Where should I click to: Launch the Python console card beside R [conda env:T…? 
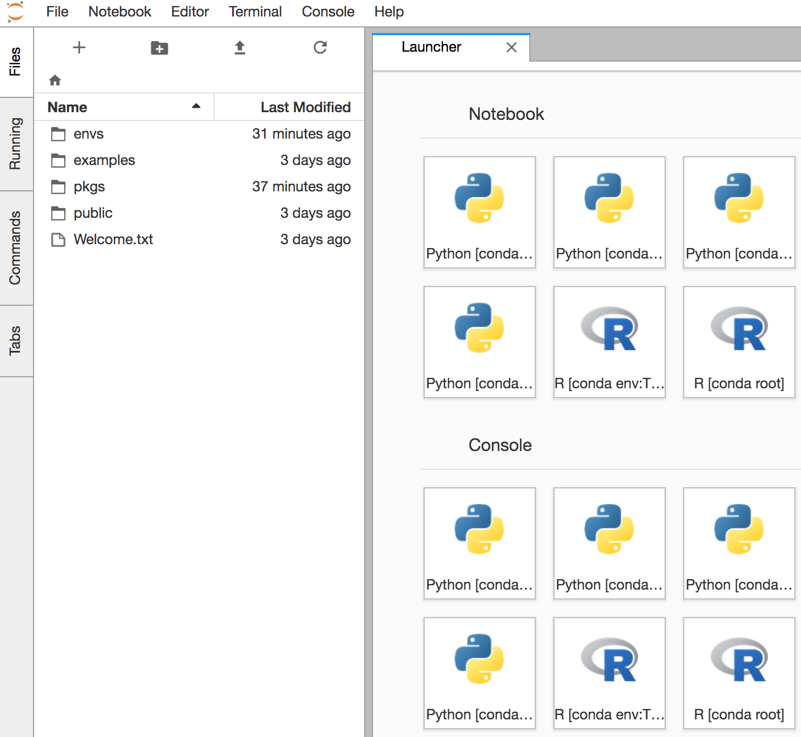480,673
